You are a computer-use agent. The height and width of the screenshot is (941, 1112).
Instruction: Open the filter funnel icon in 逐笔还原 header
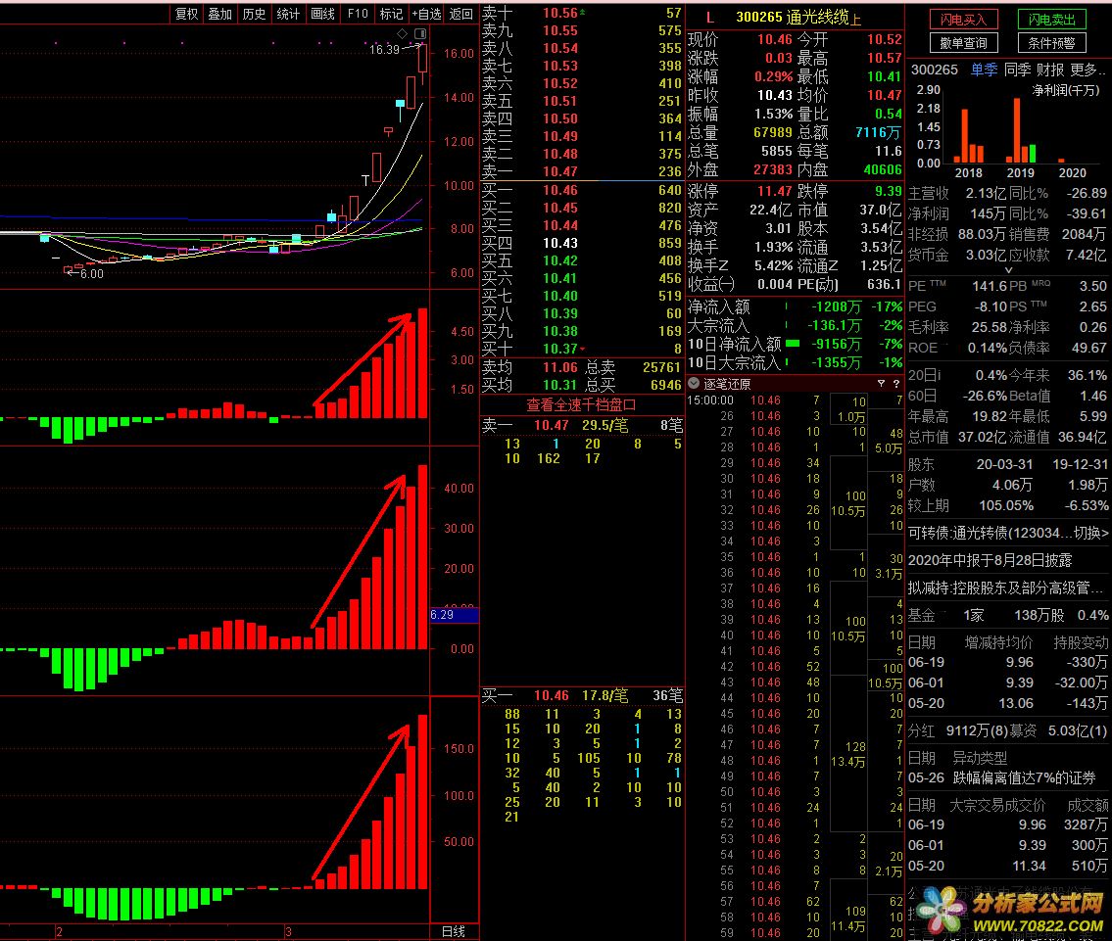[x=881, y=383]
